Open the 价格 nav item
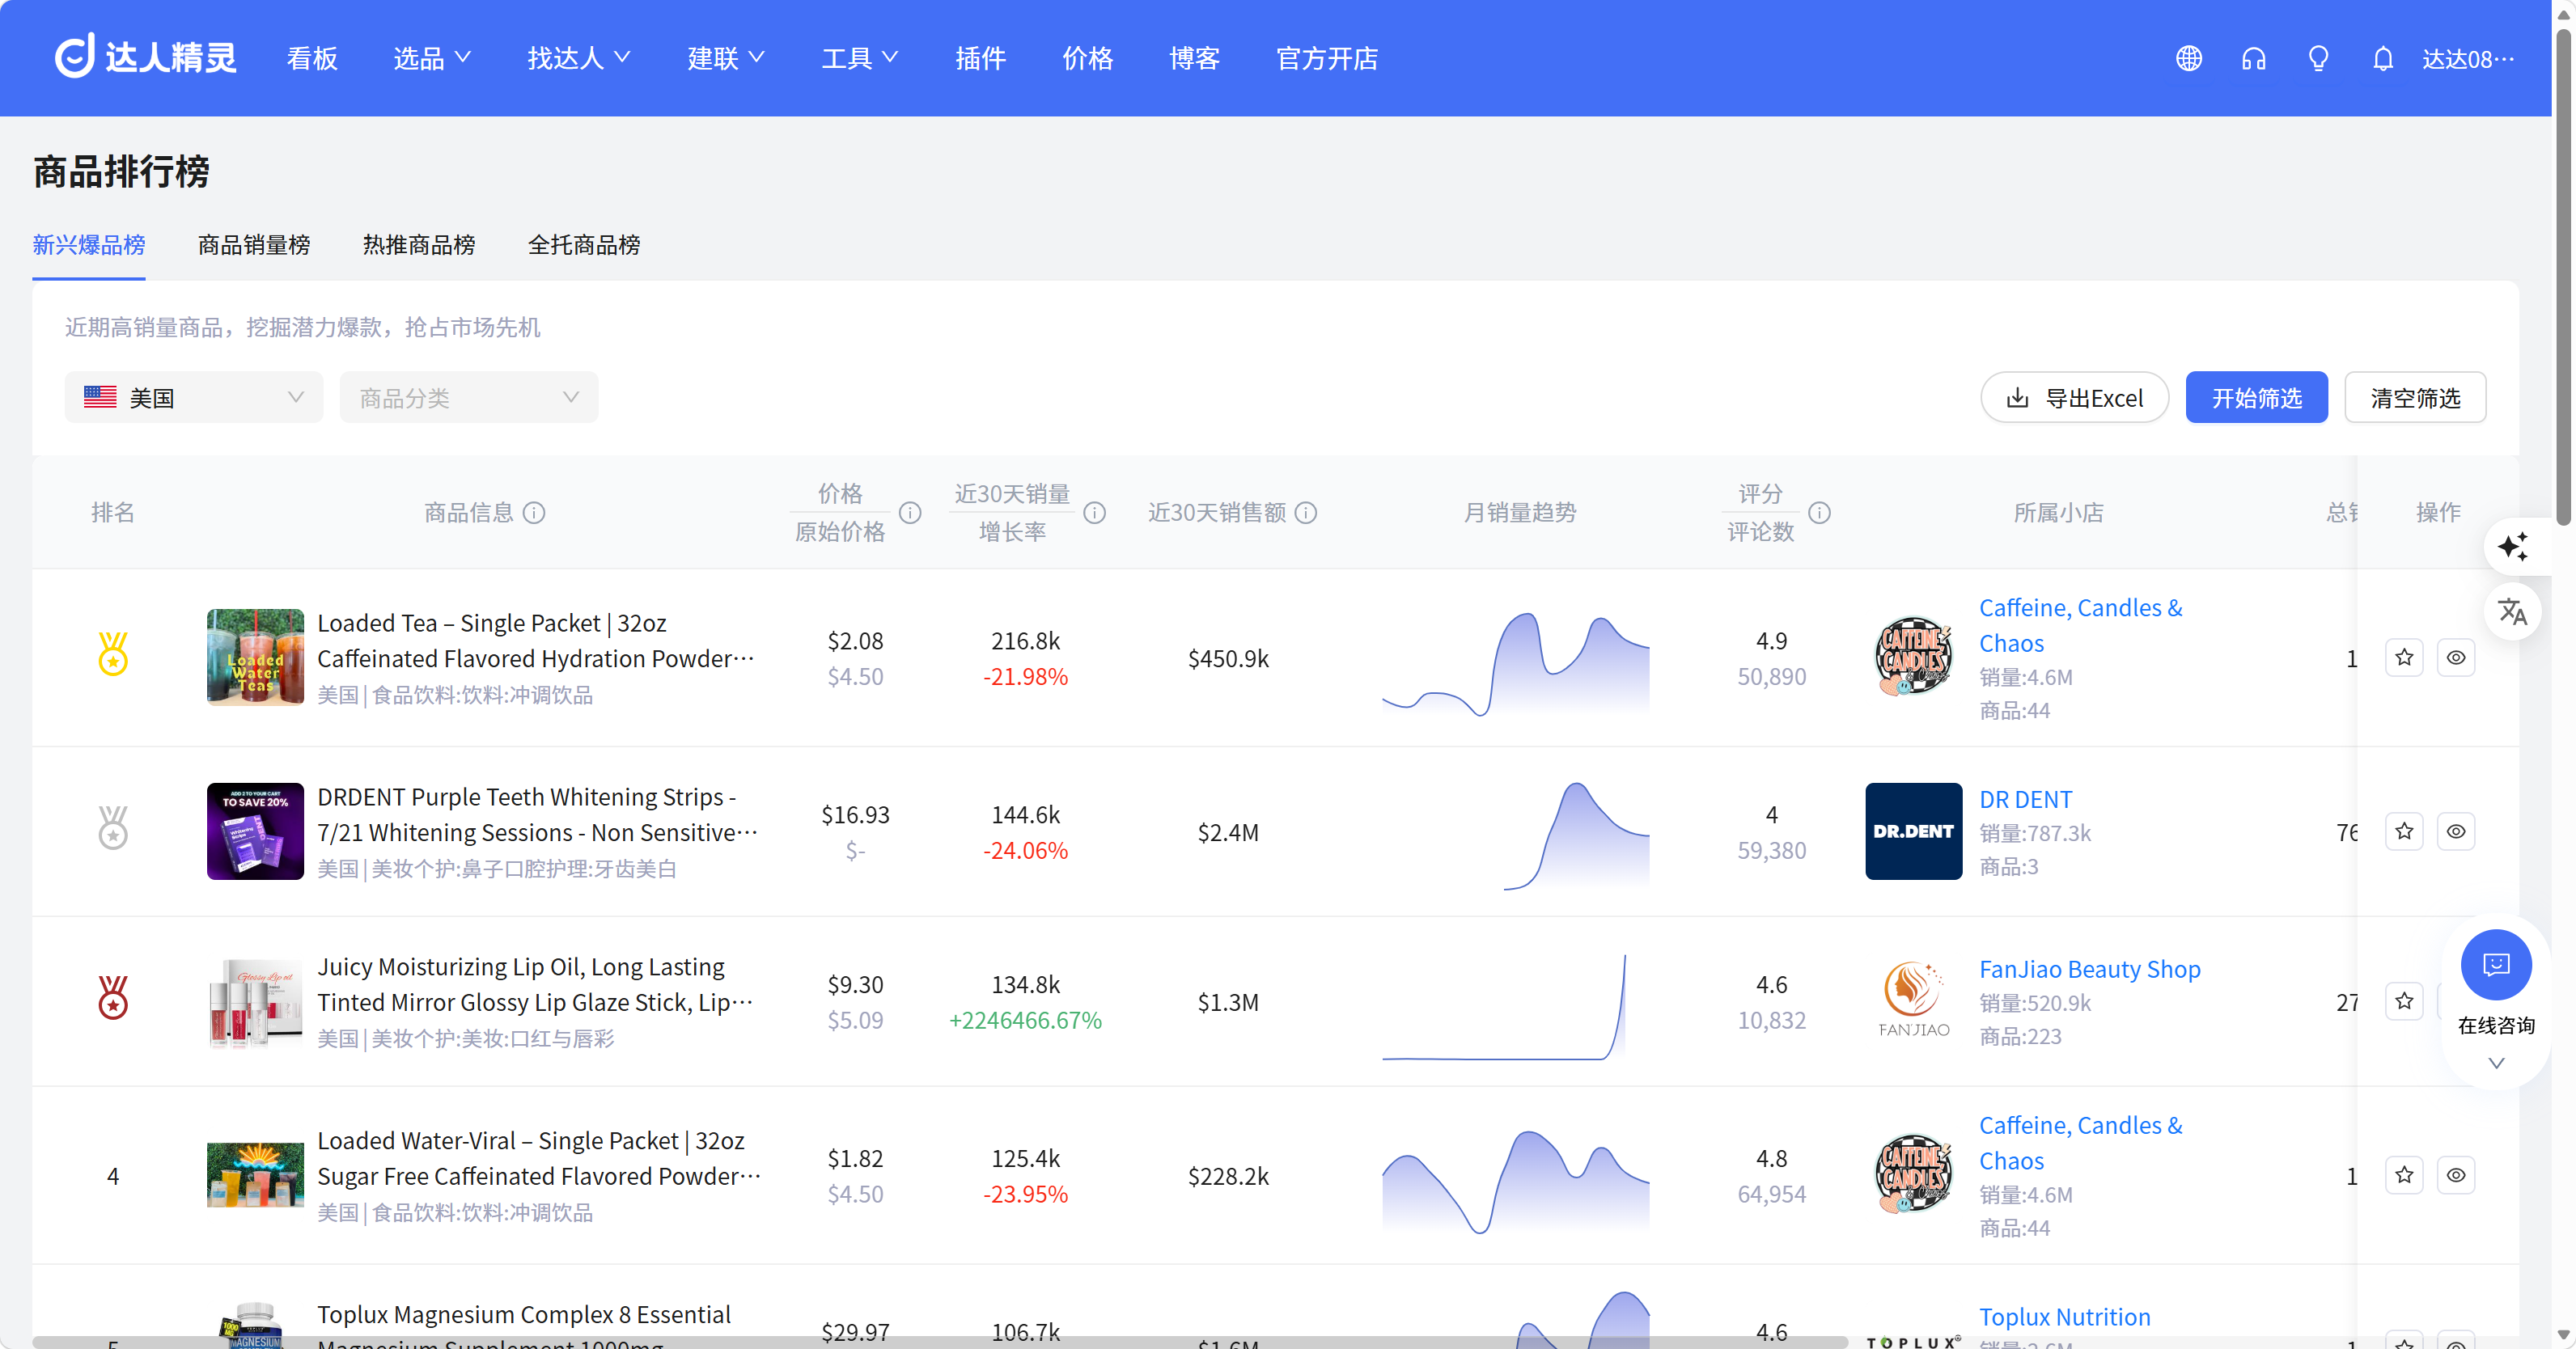 point(1087,58)
